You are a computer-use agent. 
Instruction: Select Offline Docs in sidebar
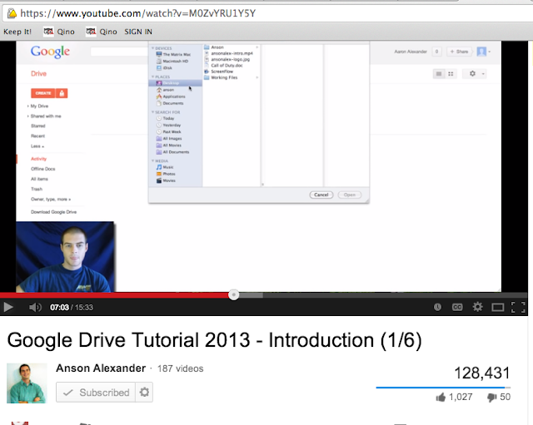[42, 169]
